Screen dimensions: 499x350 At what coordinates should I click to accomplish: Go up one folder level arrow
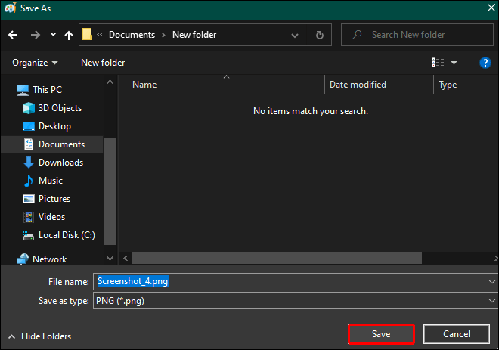(x=68, y=35)
